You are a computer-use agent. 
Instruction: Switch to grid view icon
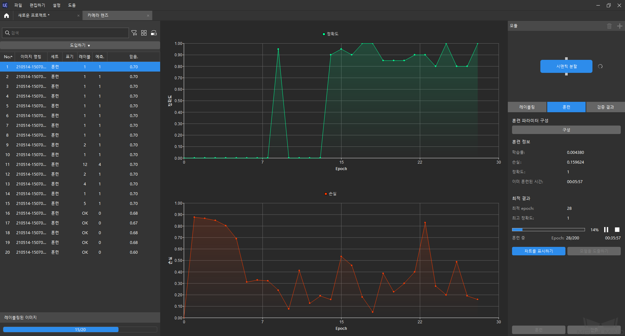coord(144,33)
